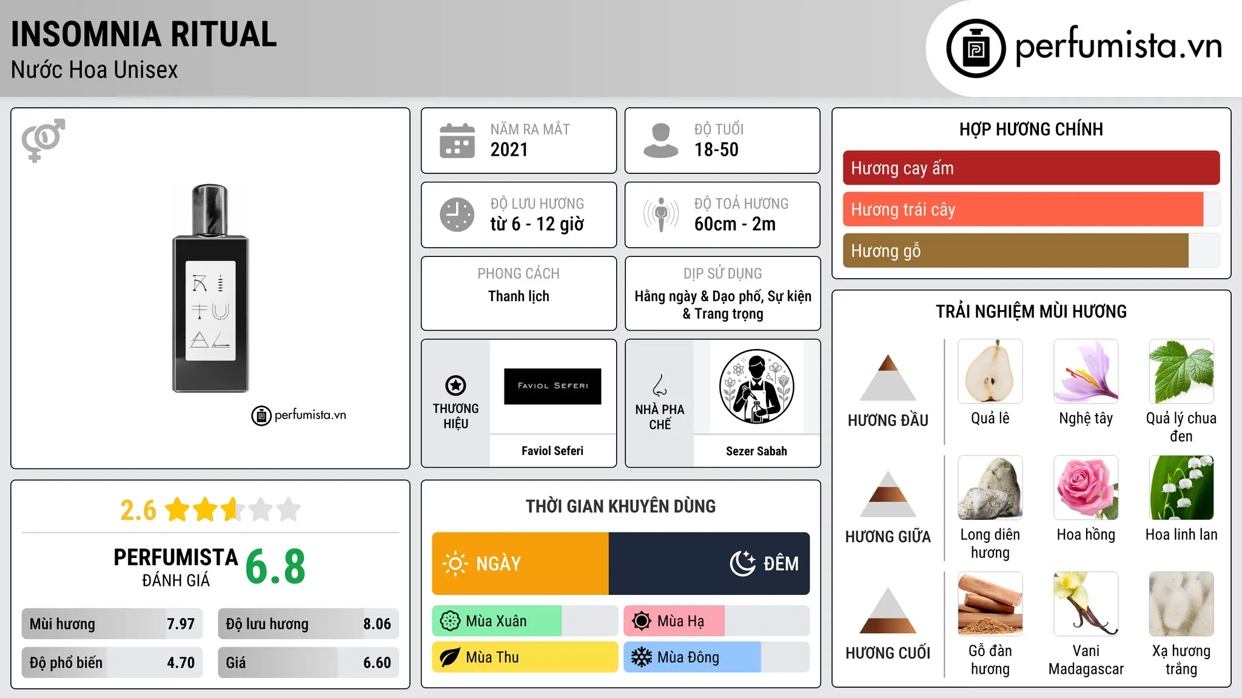Click the pink Mùa Hạ season bar
Image resolution: width=1242 pixels, height=698 pixels.
tap(674, 621)
